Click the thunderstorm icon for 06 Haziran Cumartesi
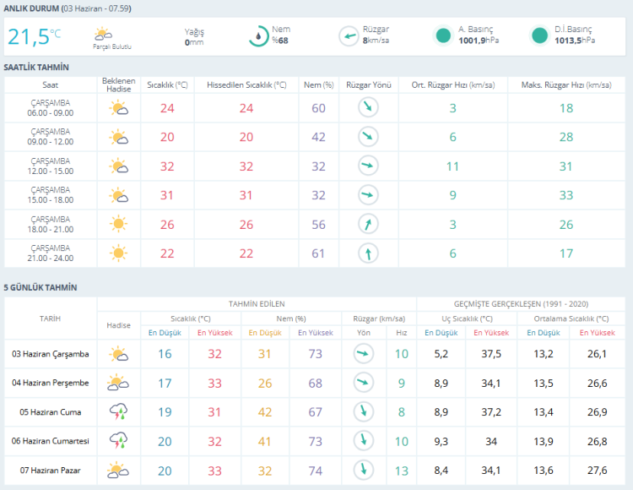Image resolution: width=633 pixels, height=490 pixels. point(118,441)
